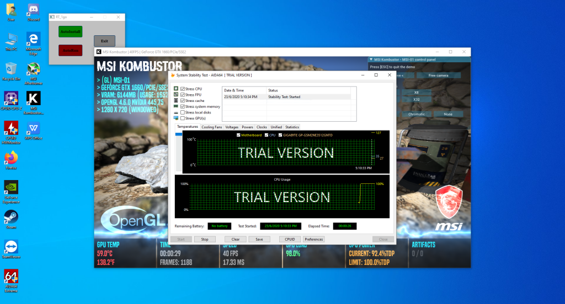Image resolution: width=565 pixels, height=304 pixels.
Task: Open Preferences in AIDA64 stability test
Action: tap(314, 239)
